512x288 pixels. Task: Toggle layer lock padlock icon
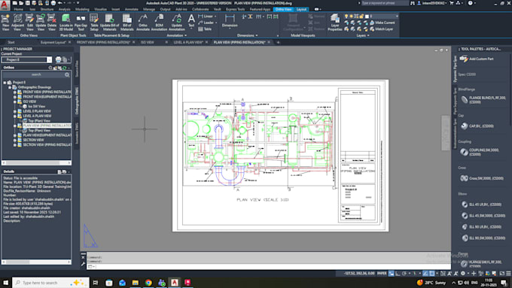click(361, 16)
